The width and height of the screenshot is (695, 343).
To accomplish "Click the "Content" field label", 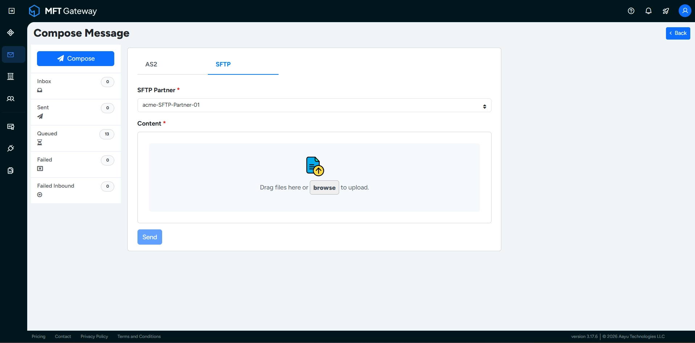I will pyautogui.click(x=149, y=123).
